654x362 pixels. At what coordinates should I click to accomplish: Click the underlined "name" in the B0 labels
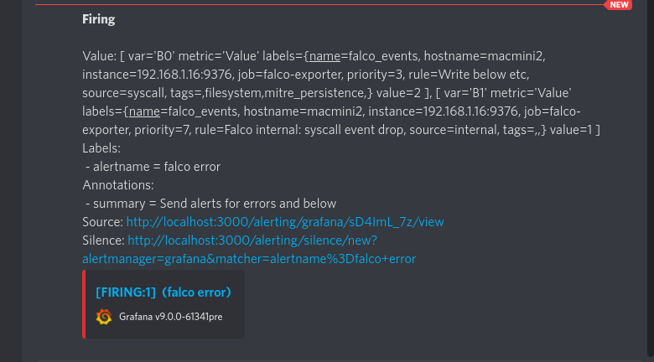click(x=324, y=56)
